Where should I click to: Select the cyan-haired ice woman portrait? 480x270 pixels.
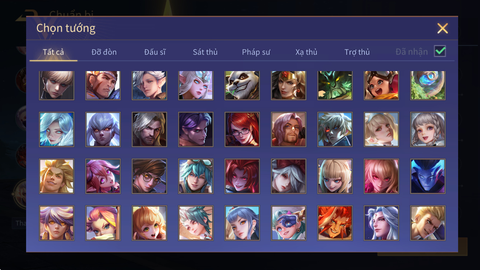point(57,129)
